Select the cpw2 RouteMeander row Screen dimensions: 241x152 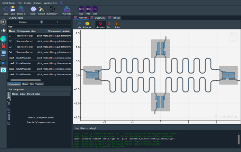click(x=39, y=63)
